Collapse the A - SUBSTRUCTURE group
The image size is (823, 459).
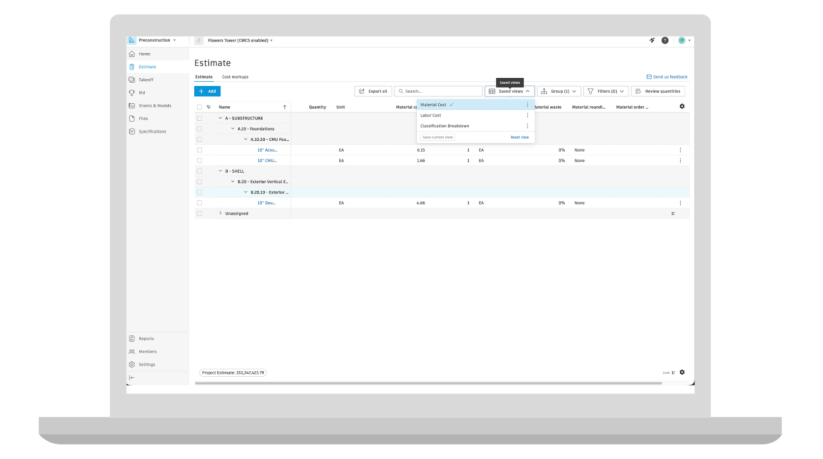point(220,118)
